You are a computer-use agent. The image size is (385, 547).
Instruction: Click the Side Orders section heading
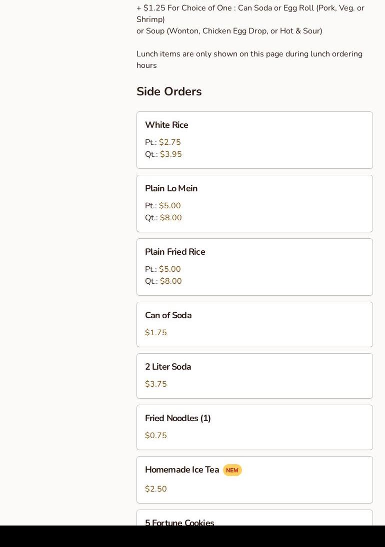[x=169, y=91]
